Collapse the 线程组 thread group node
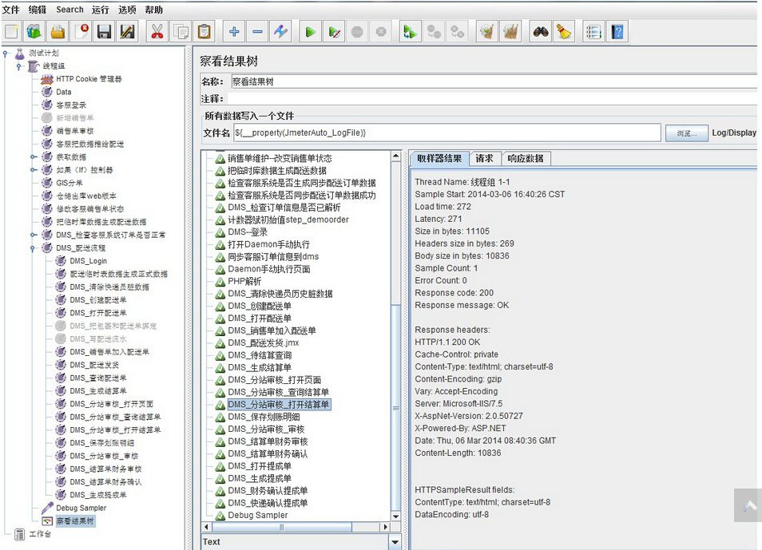762x550 pixels. [x=19, y=65]
